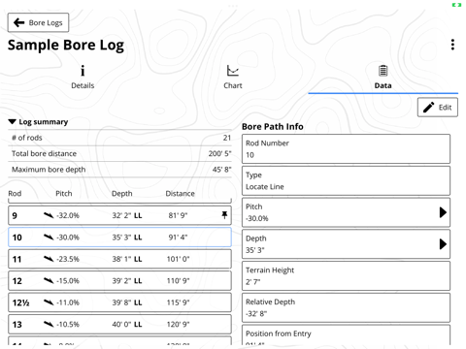Collapse the Log summary section

coord(38,122)
